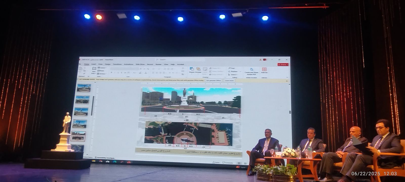Viewport: 405px width, 182px height.
Task: Expand the Layout dropdown
Action: click(x=102, y=68)
